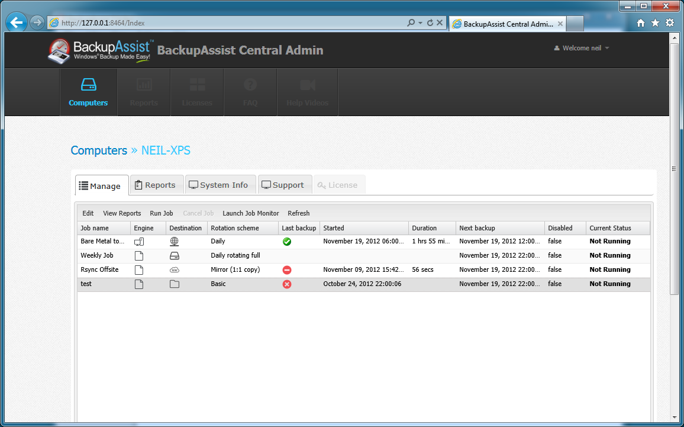Viewport: 684px width, 427px height.
Task: Click engine file icon of Weekly Job
Action: point(138,255)
